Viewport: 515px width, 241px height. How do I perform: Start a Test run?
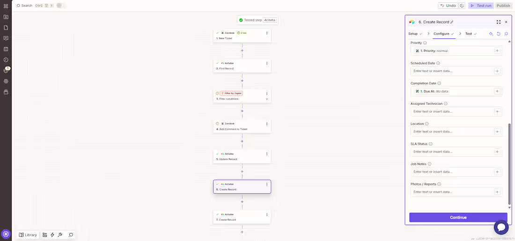coord(481,6)
